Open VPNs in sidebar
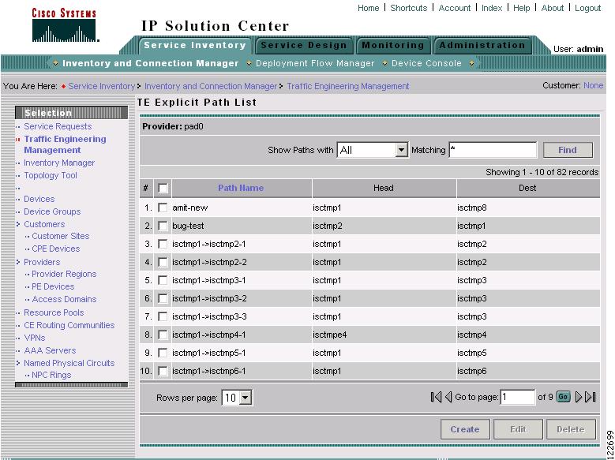 click(x=35, y=338)
